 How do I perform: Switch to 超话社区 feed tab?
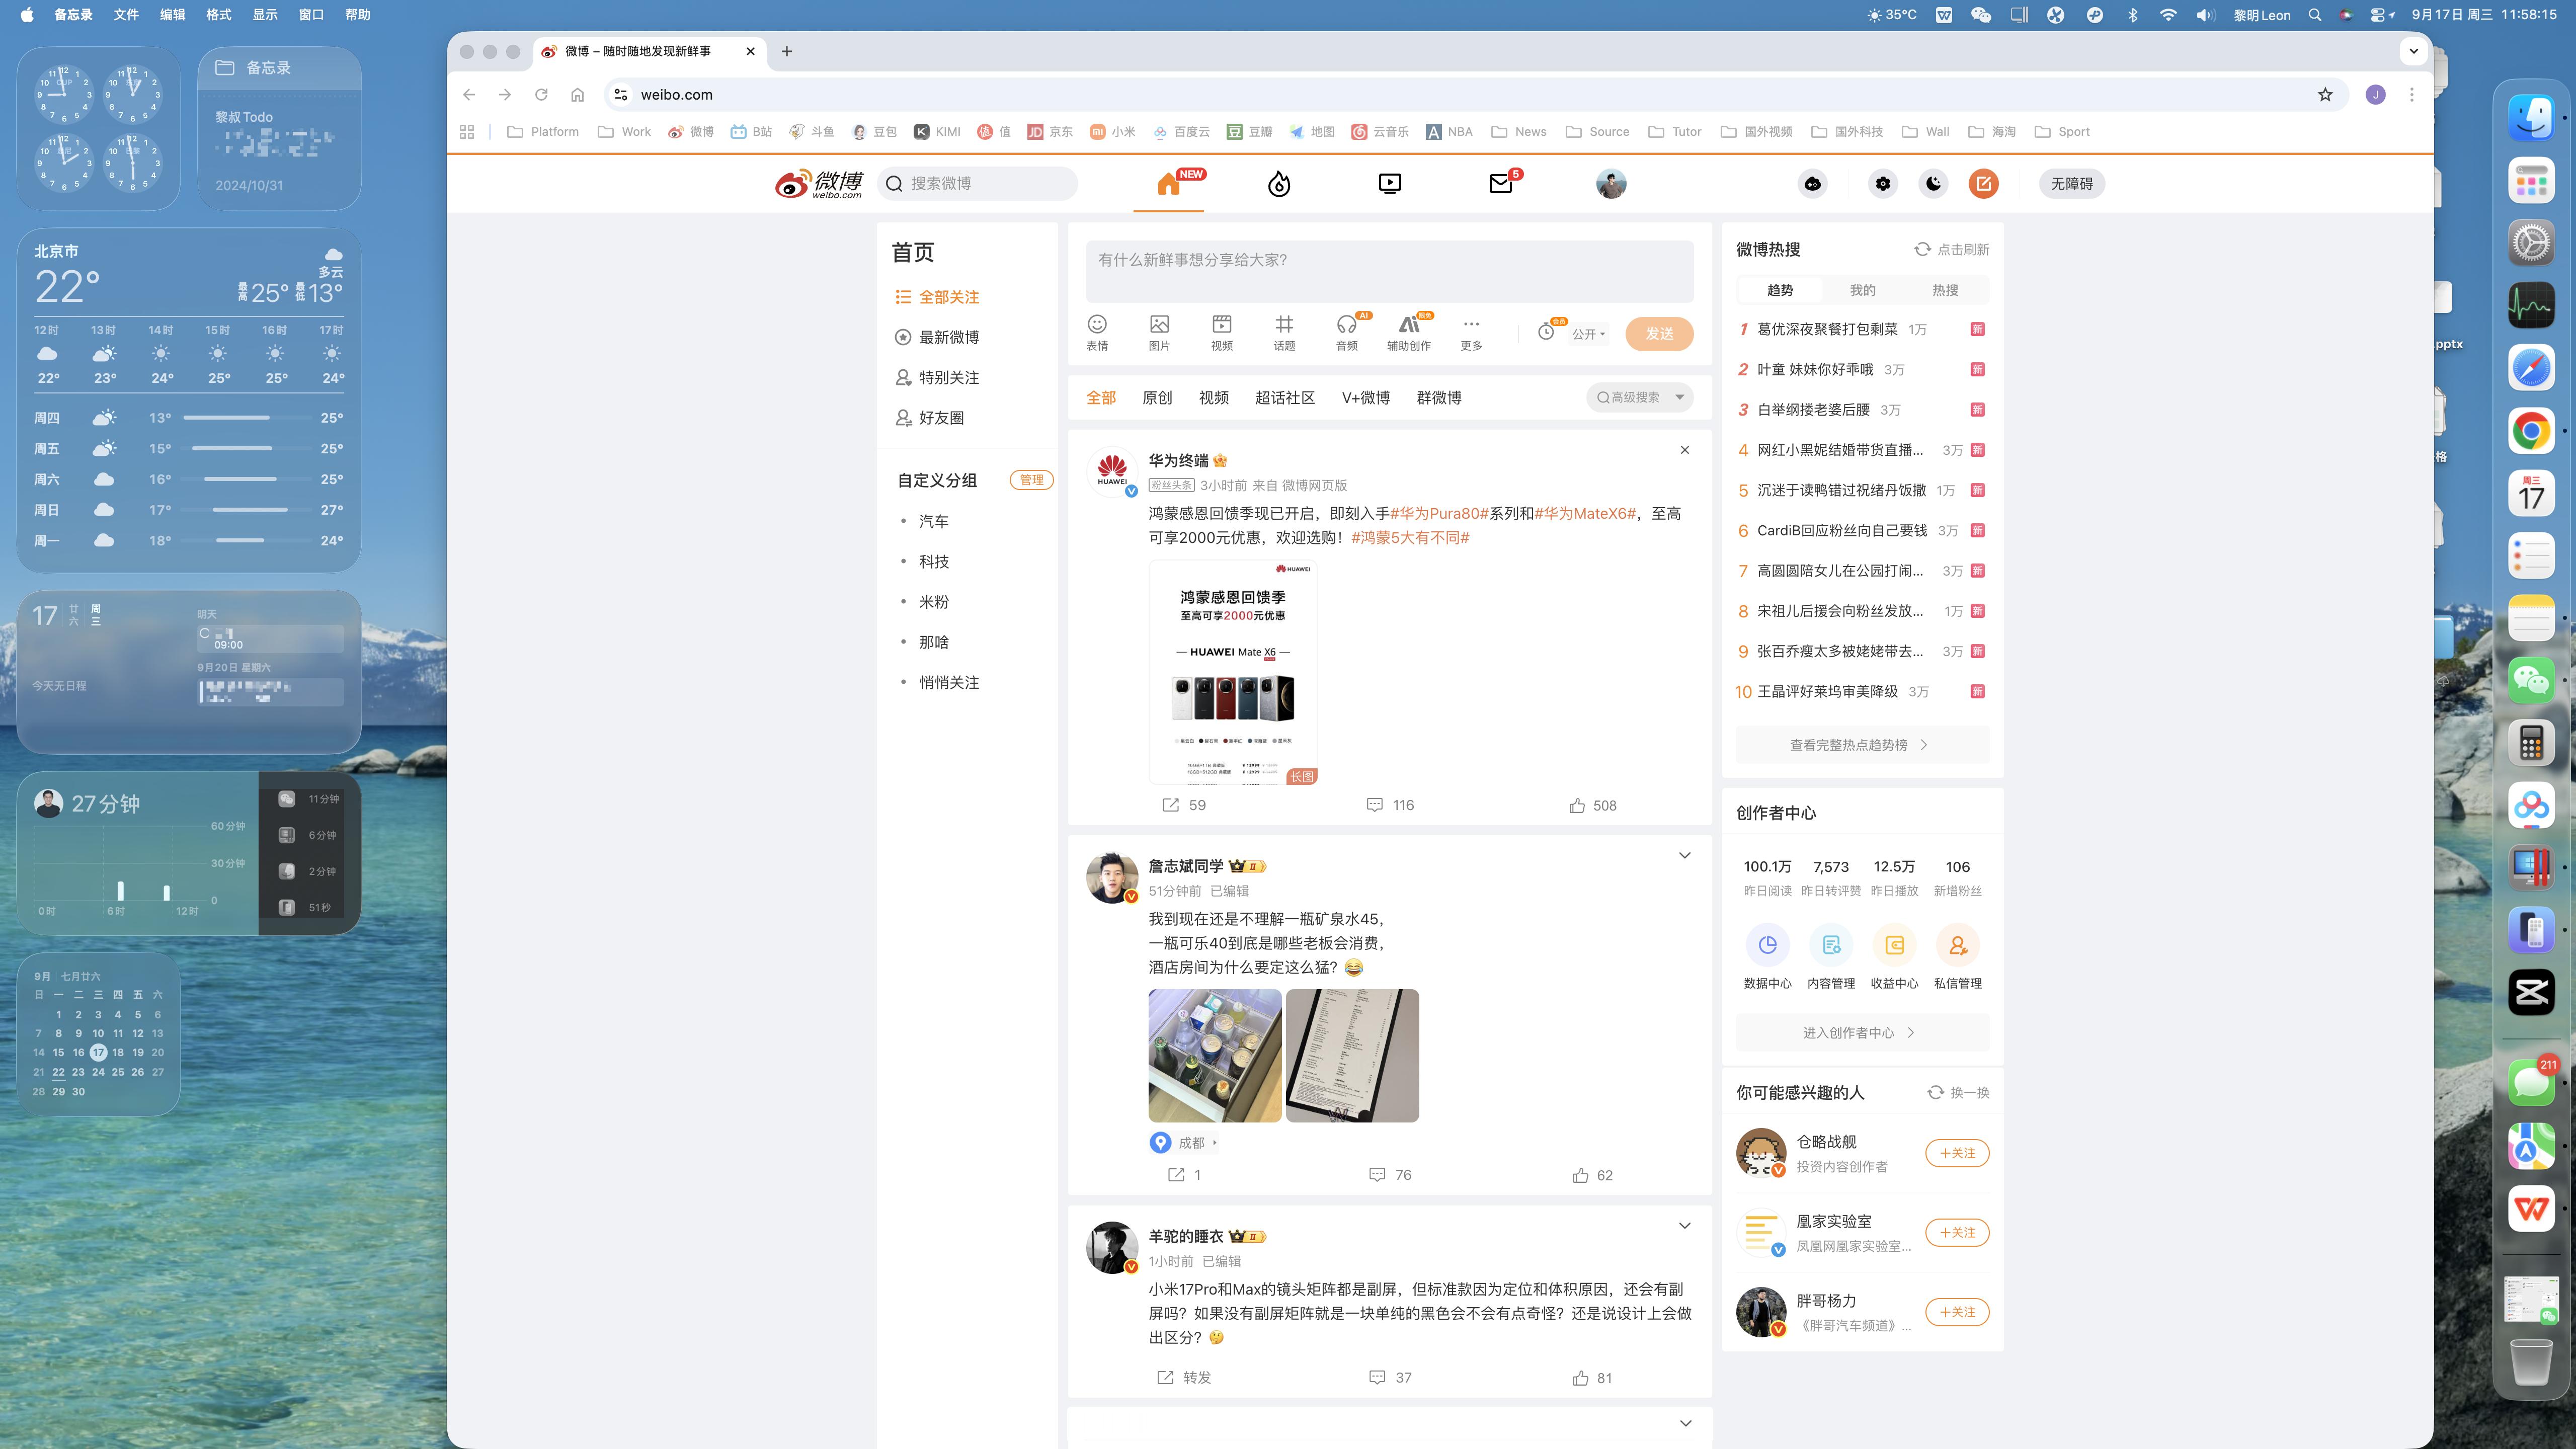tap(1285, 398)
